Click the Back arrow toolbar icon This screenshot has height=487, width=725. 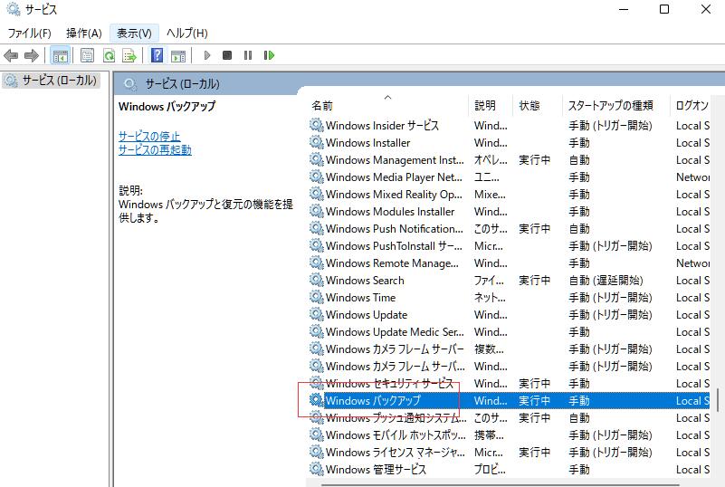pos(11,56)
